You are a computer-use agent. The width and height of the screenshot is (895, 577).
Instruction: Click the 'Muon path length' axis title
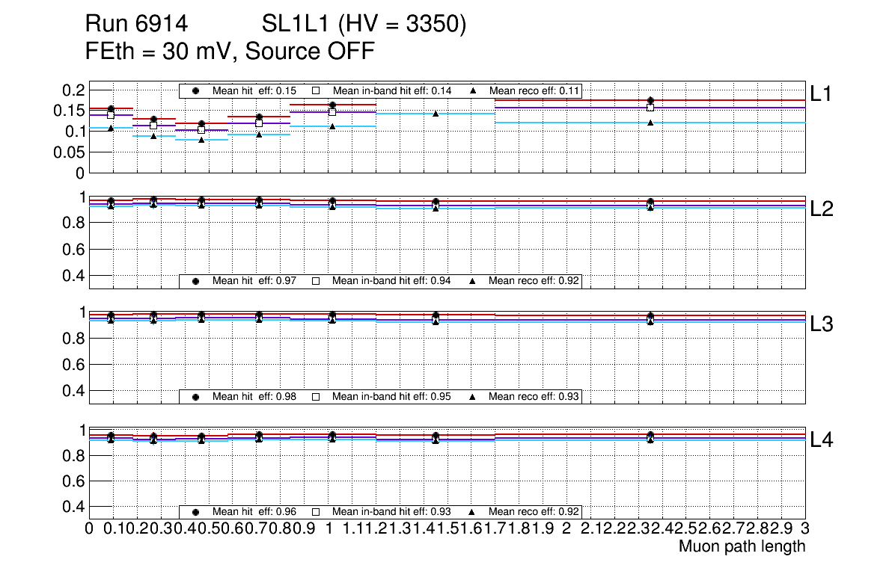point(742,546)
